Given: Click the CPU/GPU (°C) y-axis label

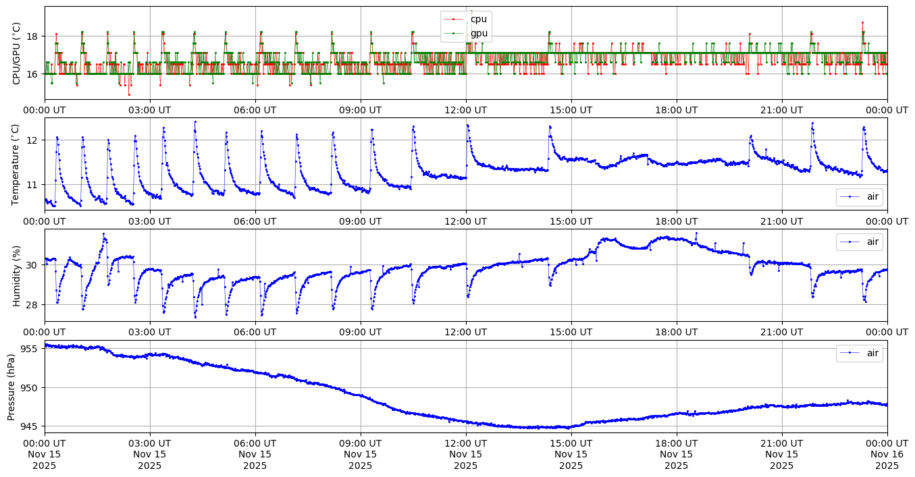Looking at the screenshot, I should pos(16,53).
